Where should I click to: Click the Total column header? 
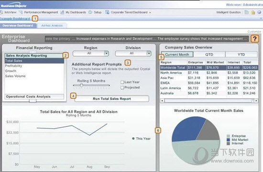coord(250,62)
